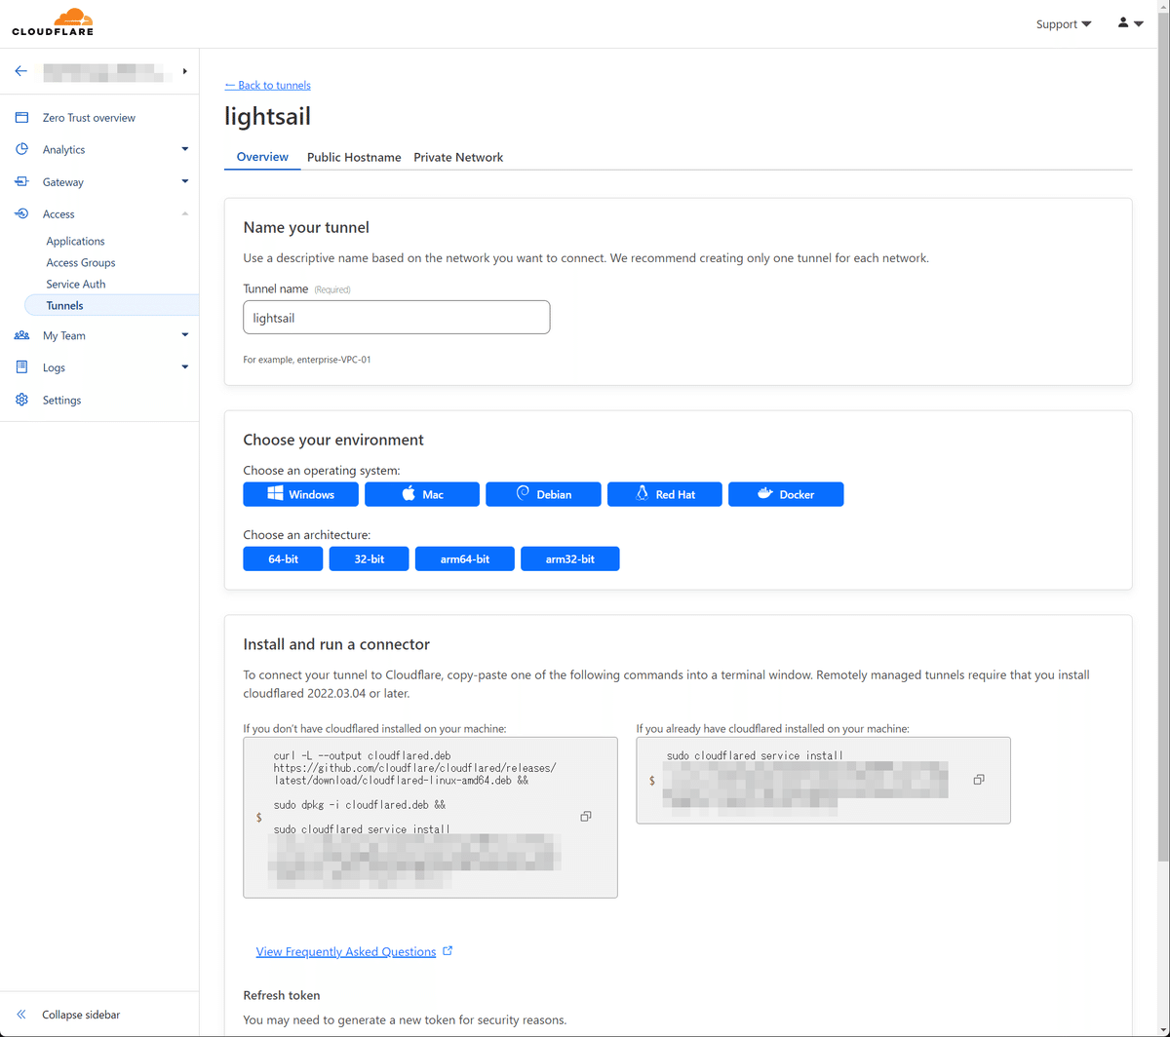Open View Frequently Asked Questions link

point(346,952)
